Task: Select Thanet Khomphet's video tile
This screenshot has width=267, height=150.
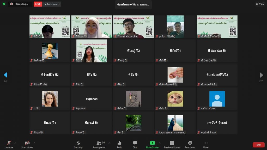Action: coord(133,27)
